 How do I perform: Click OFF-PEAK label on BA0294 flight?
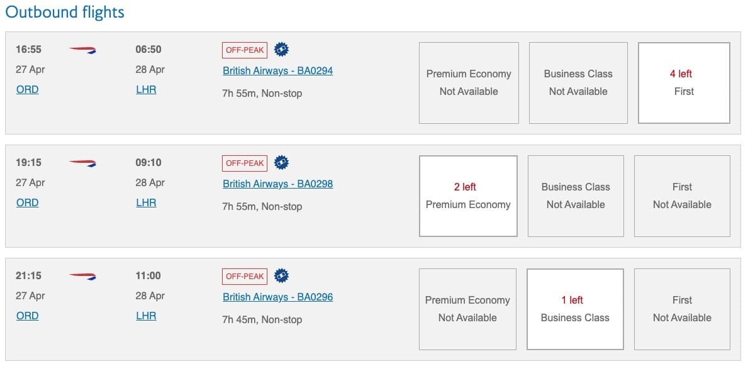coord(245,50)
